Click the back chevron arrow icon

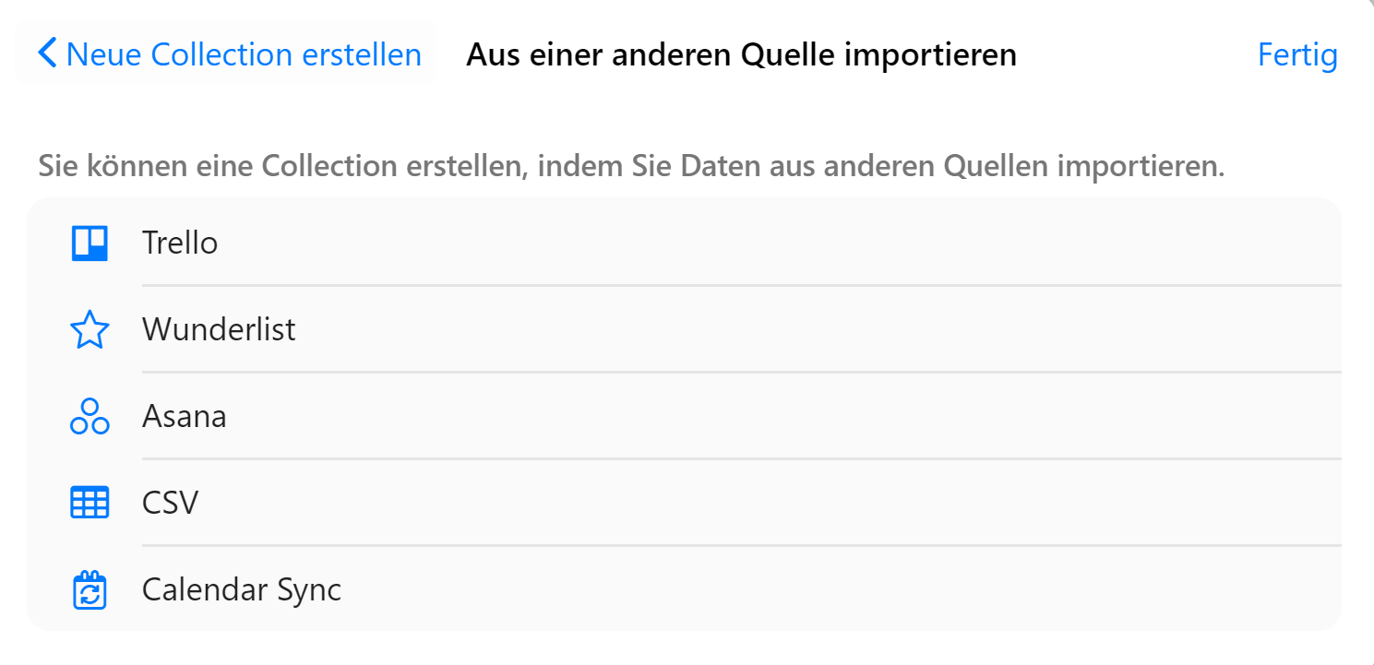tap(47, 53)
